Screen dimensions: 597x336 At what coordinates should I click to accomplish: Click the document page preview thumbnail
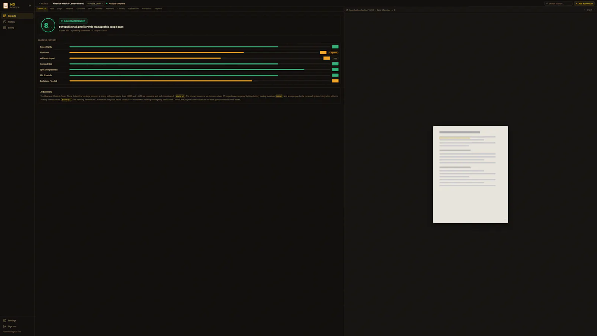(x=470, y=174)
